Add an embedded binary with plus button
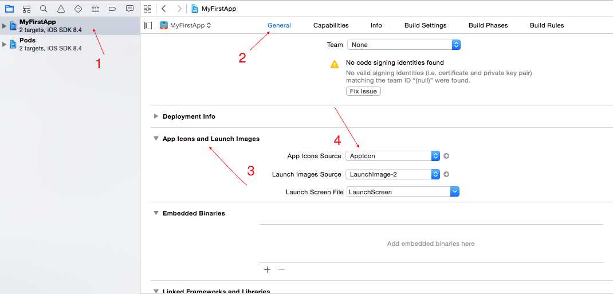Screen dimensions: 613x294 pos(267,269)
